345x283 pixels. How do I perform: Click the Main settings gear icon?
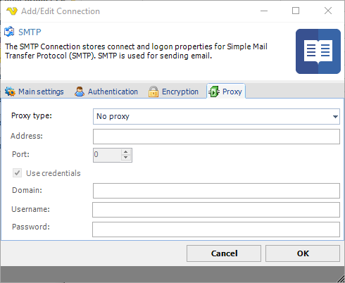click(x=10, y=92)
